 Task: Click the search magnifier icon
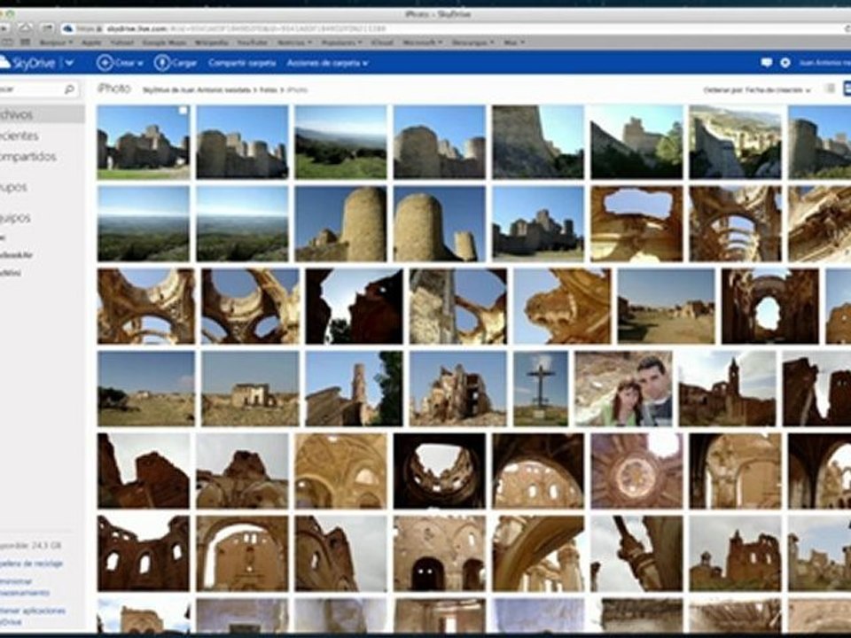[x=69, y=89]
